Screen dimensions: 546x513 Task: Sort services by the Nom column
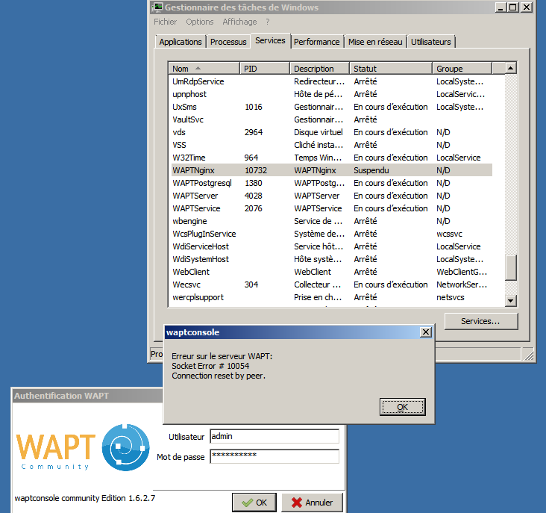pos(204,69)
